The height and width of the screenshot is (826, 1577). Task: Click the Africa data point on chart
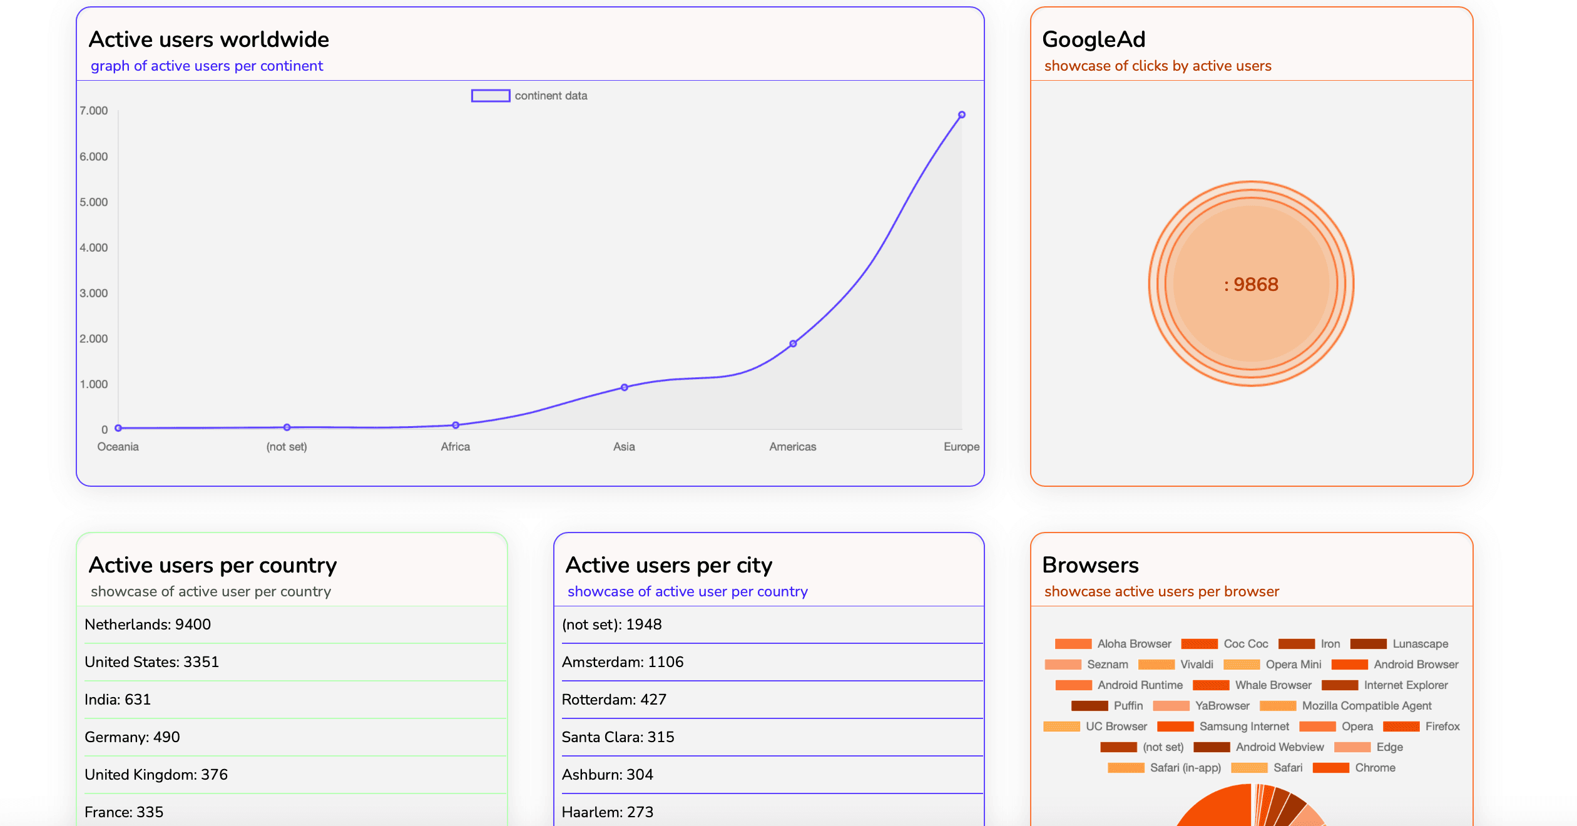click(456, 425)
